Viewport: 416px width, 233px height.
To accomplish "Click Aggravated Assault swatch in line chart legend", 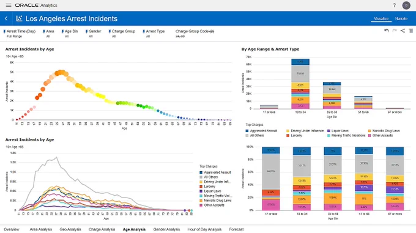I will coord(201,172).
